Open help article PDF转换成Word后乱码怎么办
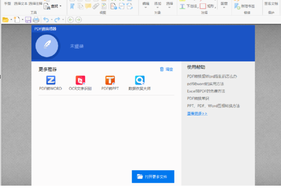The height and width of the screenshot is (188, 281). 212,76
